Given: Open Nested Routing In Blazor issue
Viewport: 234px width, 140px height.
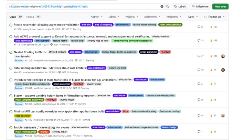Looking at the screenshot, I should pyautogui.click(x=30, y=52).
